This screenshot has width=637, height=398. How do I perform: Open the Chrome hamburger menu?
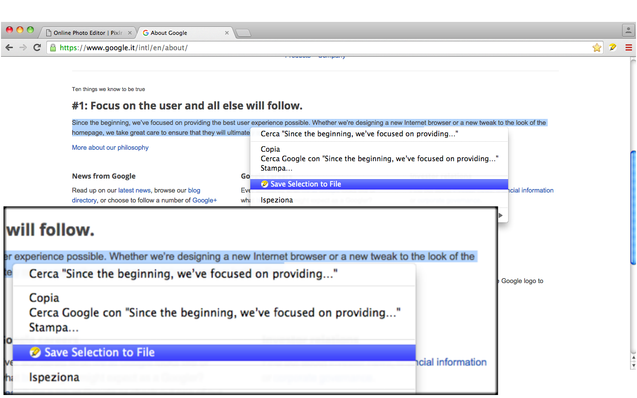(x=629, y=48)
